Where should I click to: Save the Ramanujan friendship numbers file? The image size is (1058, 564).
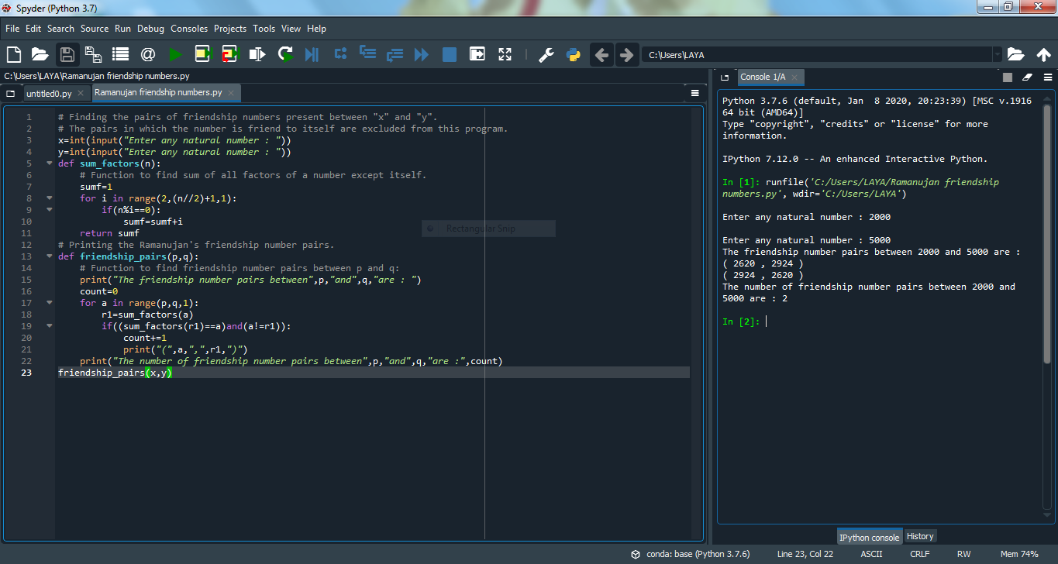click(66, 54)
